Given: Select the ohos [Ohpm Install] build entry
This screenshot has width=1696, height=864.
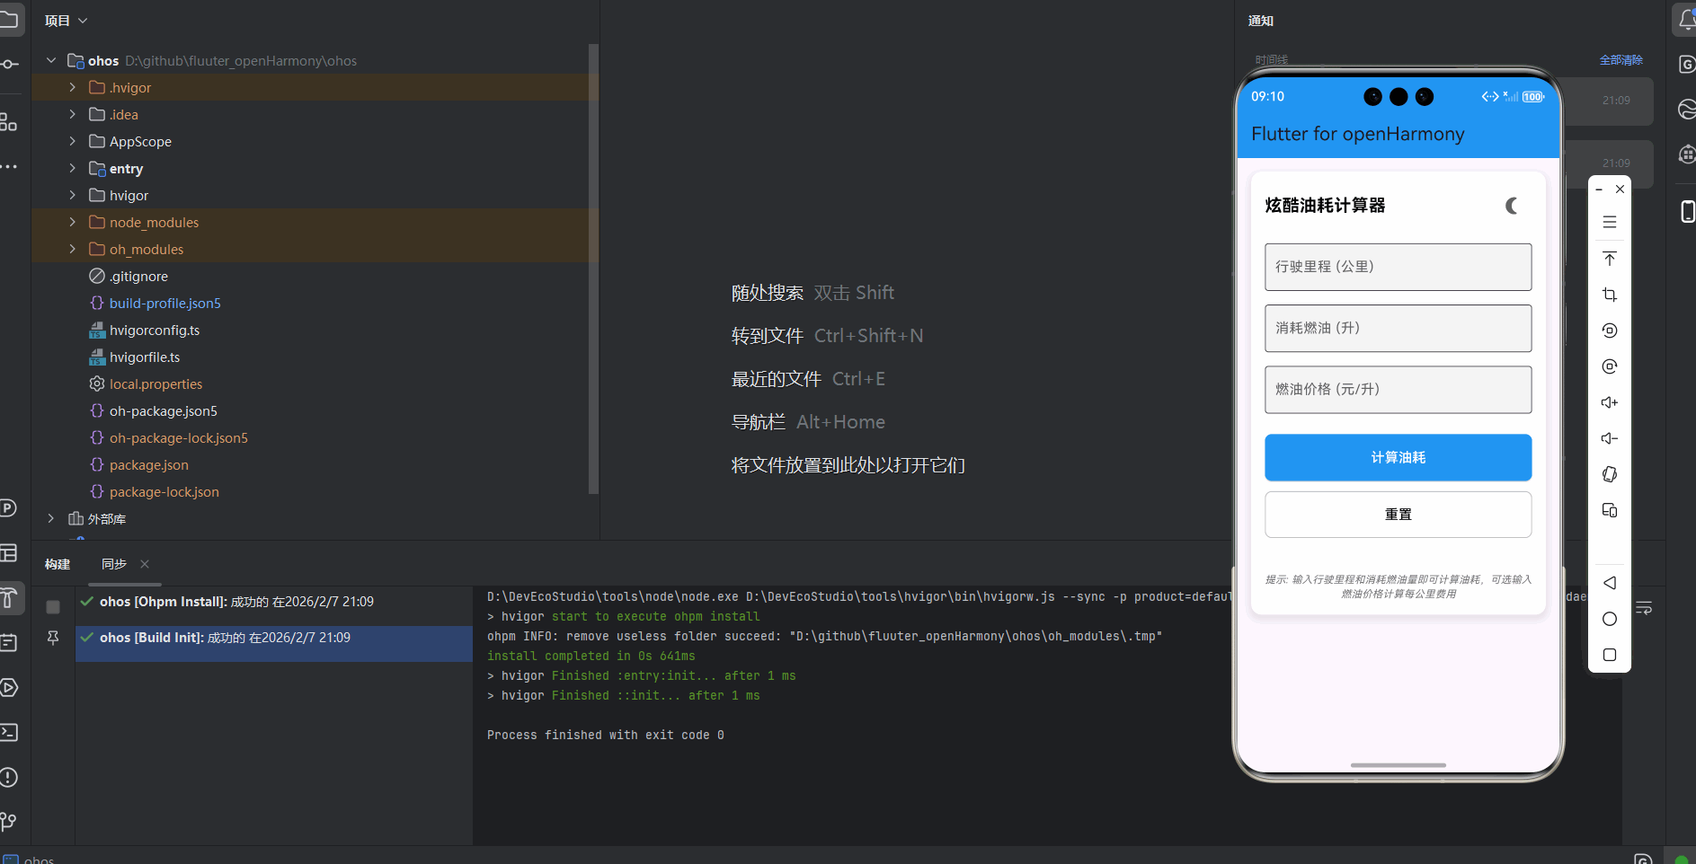Looking at the screenshot, I should tap(274, 602).
